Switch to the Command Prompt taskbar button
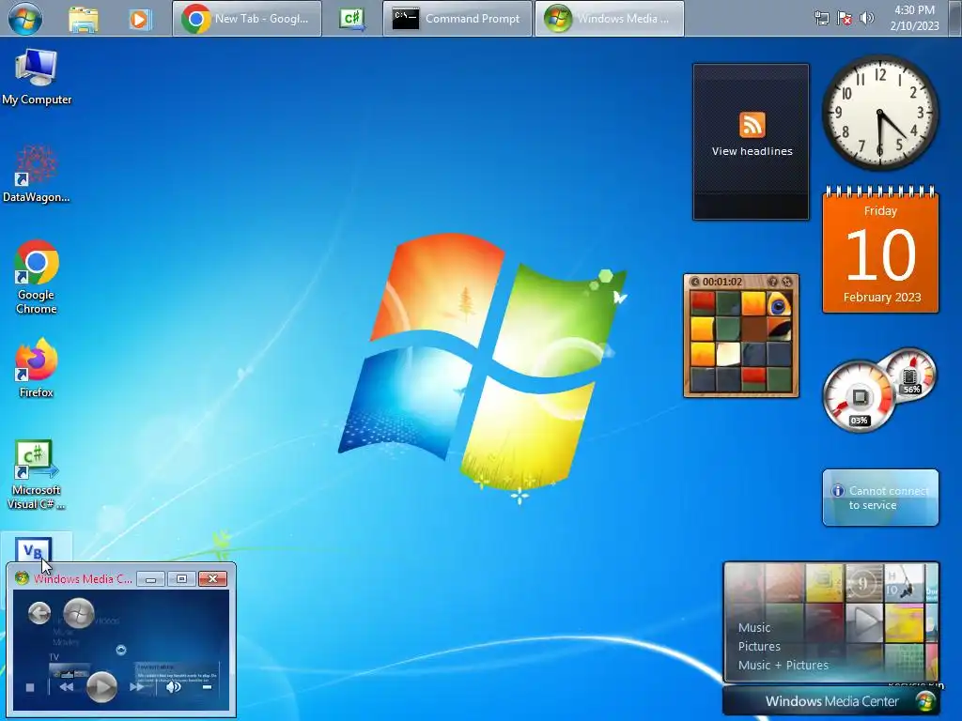Screen dimensions: 962x721 click(458, 19)
